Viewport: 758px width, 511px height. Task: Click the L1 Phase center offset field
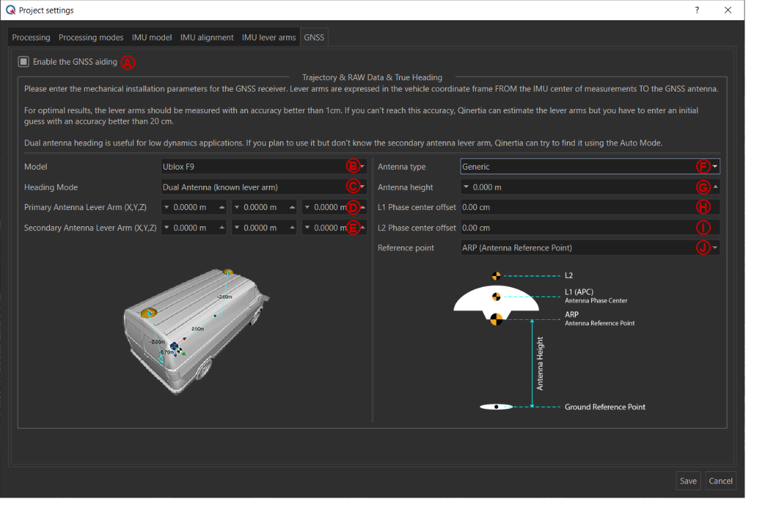590,207
